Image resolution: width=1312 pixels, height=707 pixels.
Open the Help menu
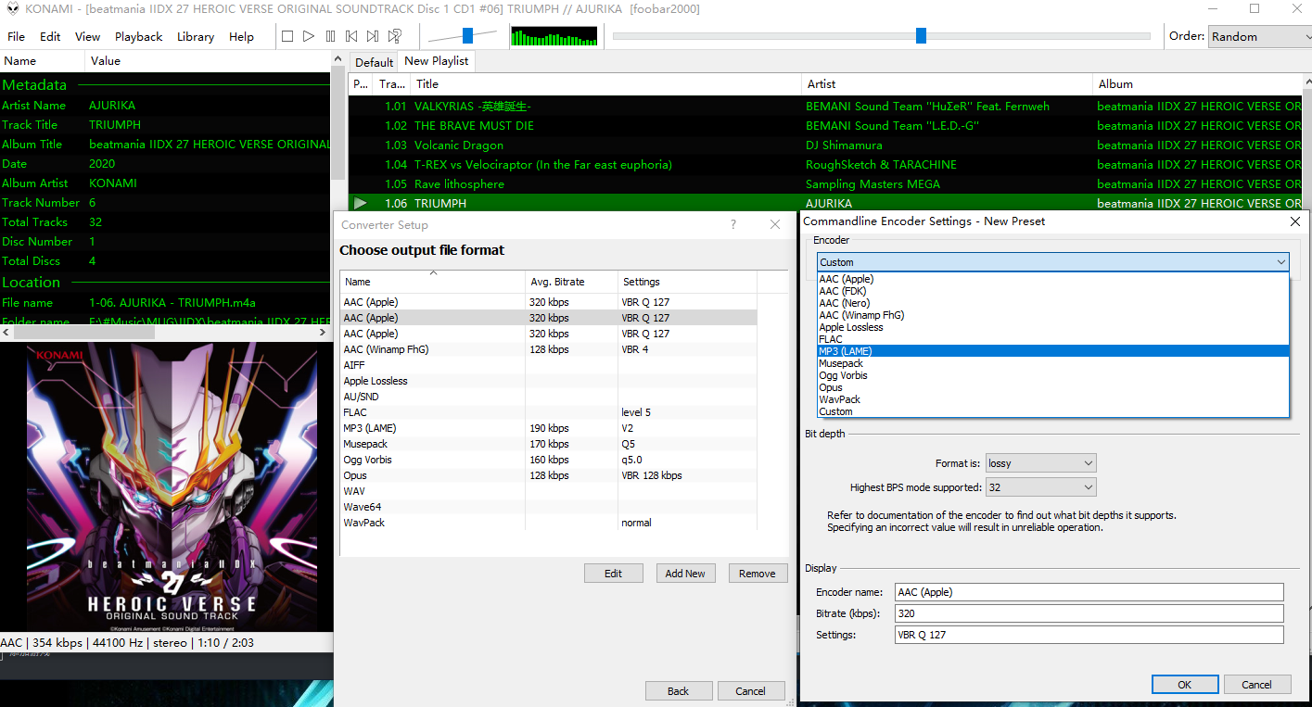point(241,37)
